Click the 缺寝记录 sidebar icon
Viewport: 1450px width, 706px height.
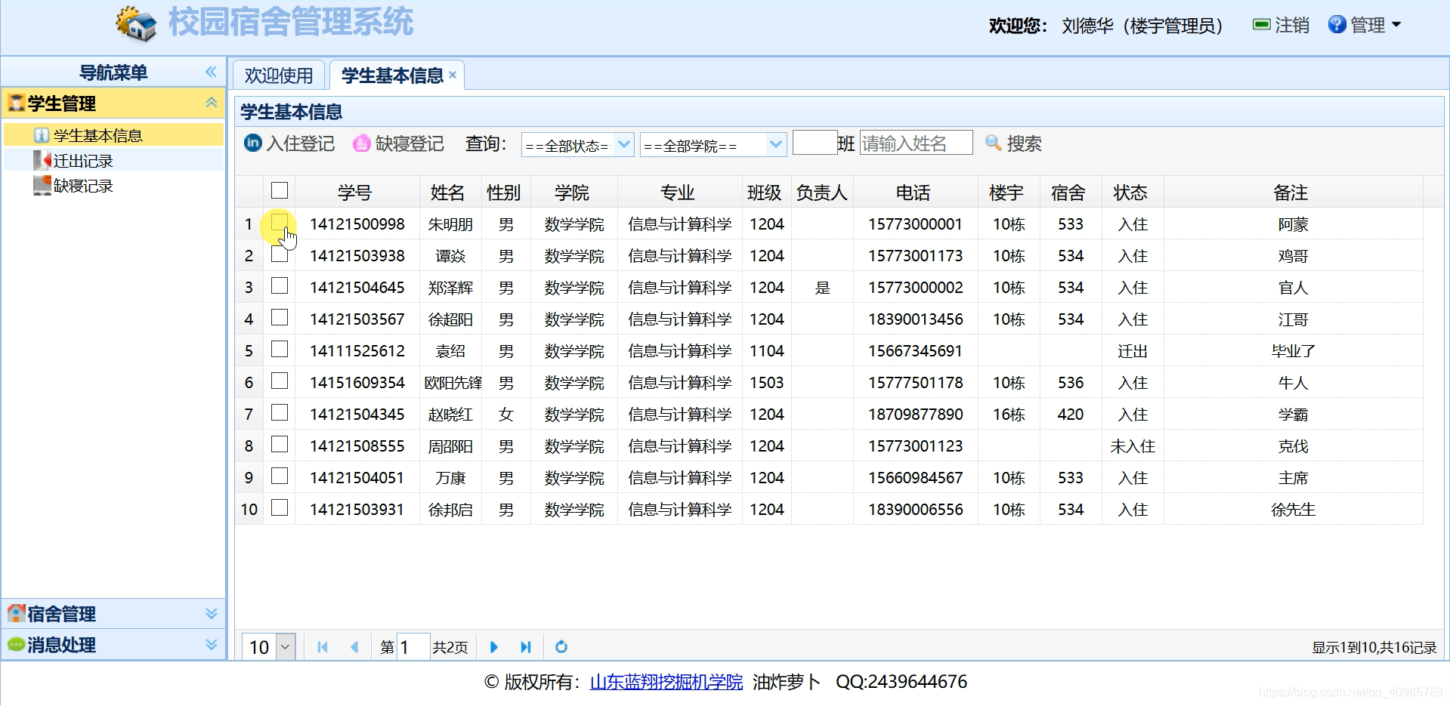click(42, 185)
